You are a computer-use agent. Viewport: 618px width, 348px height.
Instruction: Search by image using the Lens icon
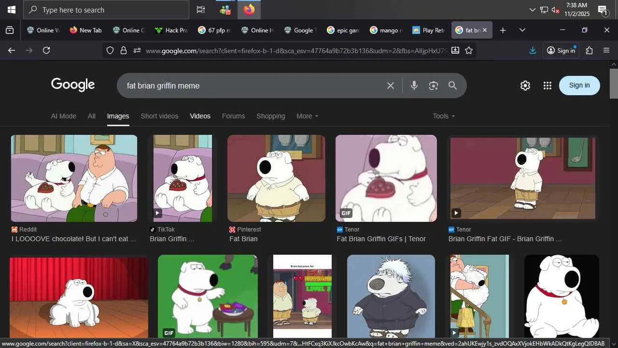434,86
